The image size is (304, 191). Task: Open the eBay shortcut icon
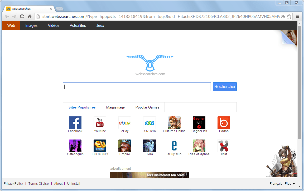pos(125,123)
